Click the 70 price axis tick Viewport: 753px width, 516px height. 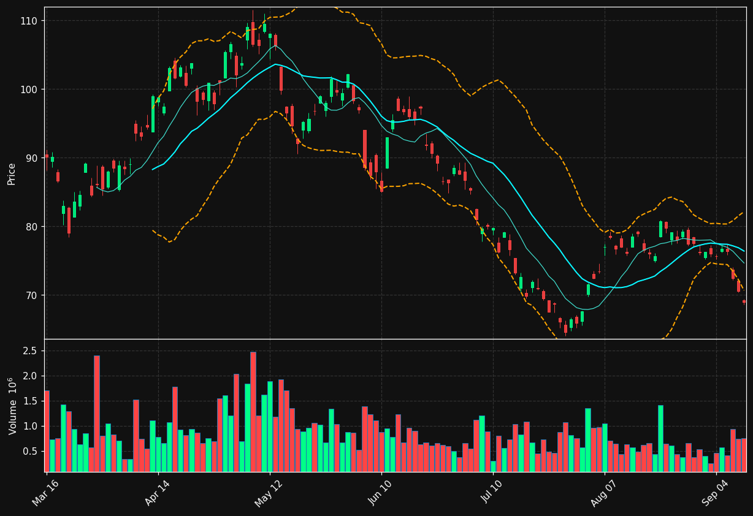coord(32,295)
